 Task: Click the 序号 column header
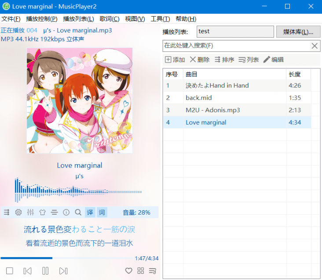173,74
